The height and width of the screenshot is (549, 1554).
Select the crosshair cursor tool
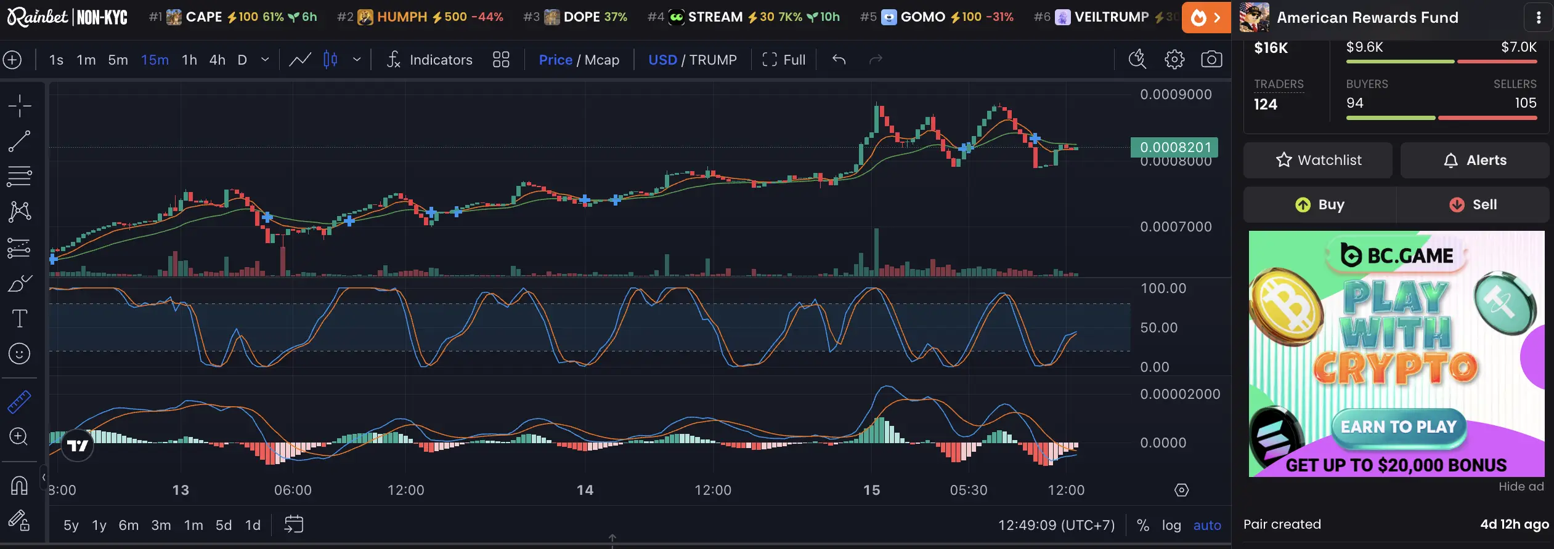click(20, 106)
